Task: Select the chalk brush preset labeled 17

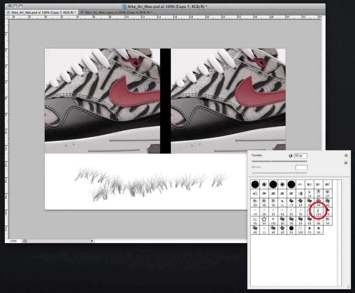Action: tap(291, 202)
